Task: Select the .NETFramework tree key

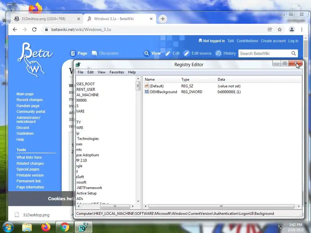Action: click(x=90, y=187)
